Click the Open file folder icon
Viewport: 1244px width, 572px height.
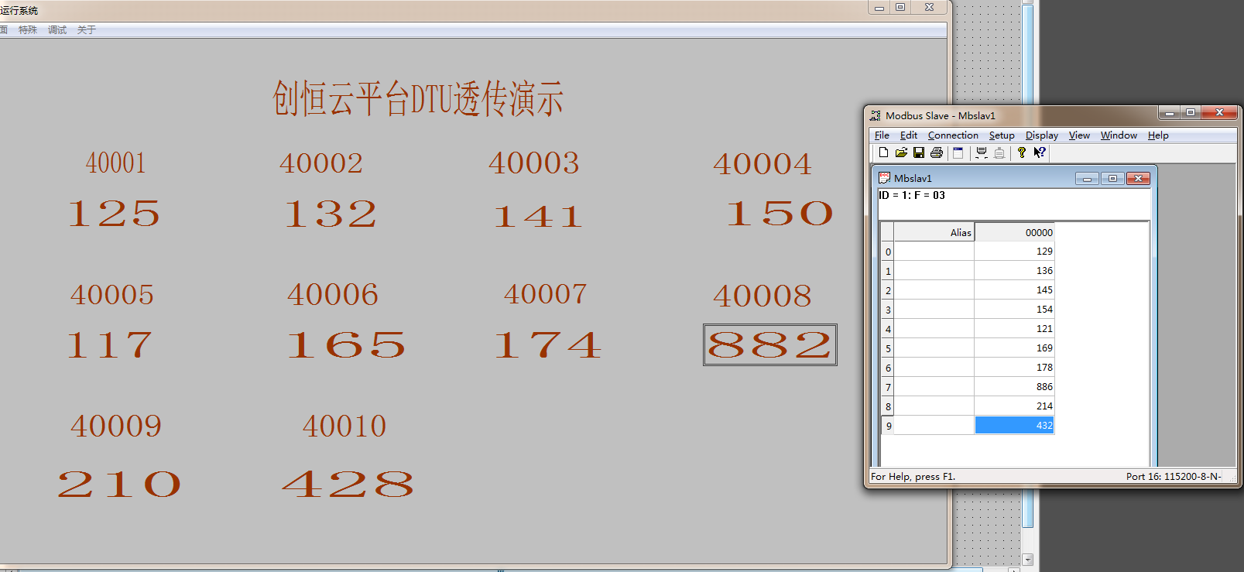pos(901,153)
